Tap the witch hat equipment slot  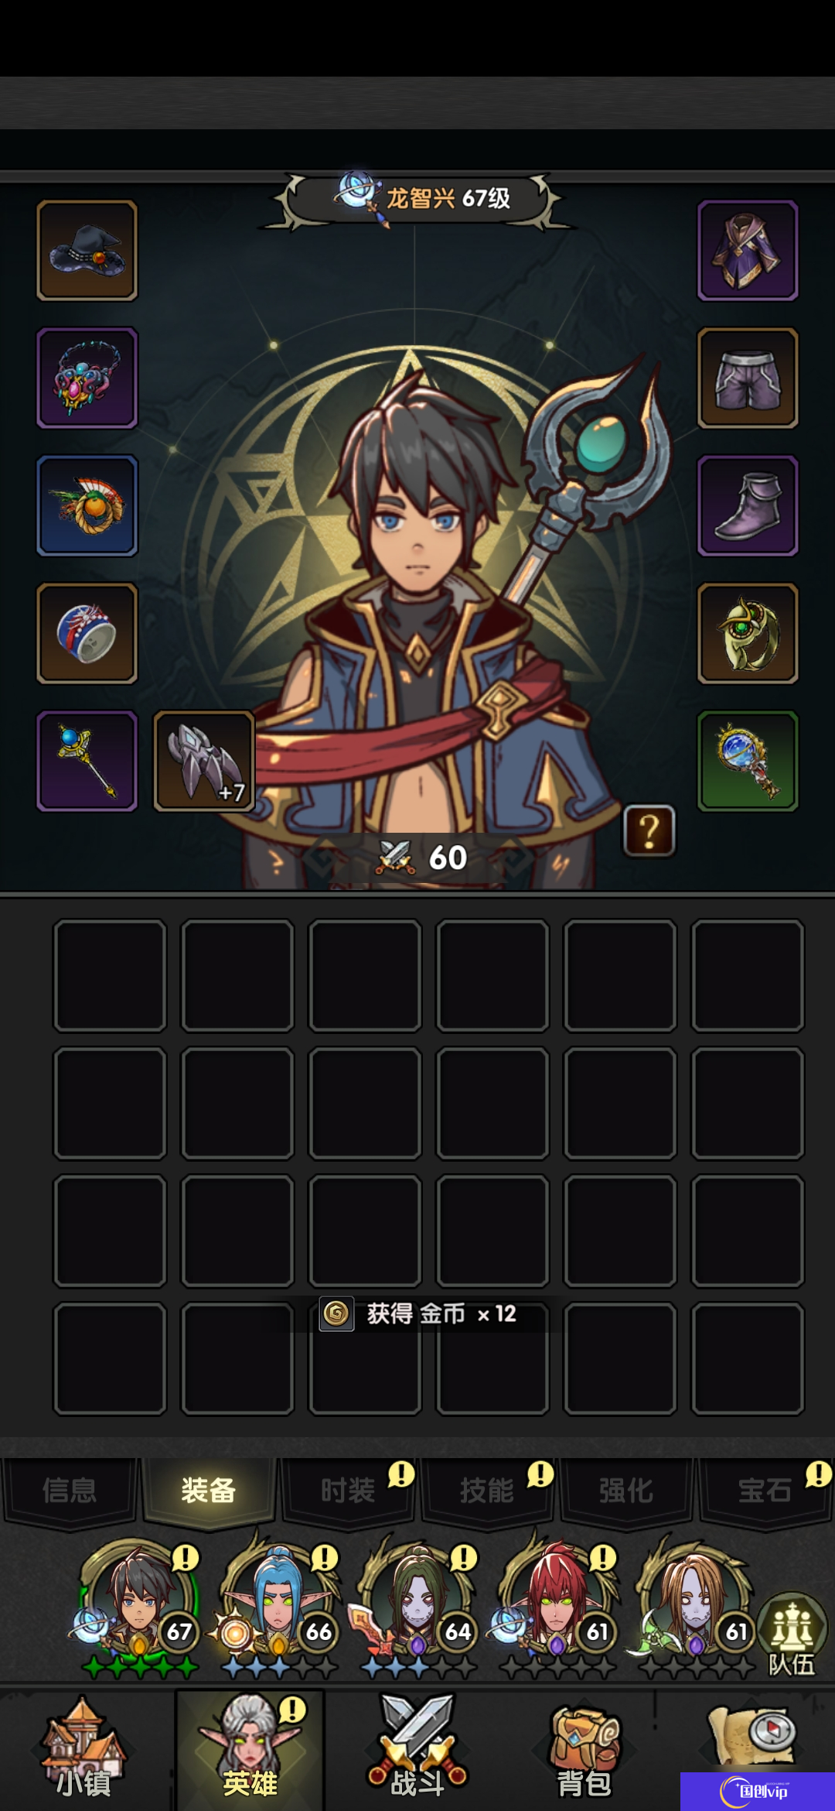[87, 250]
